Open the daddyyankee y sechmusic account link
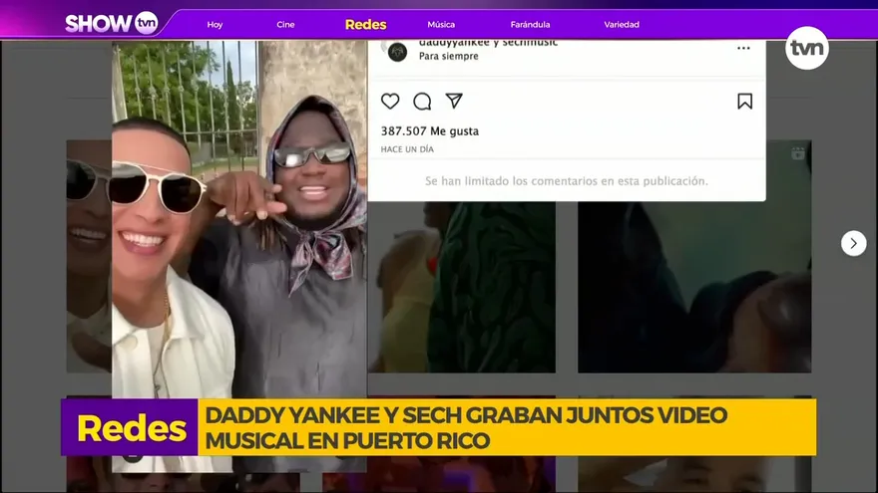Viewport: 878px width, 493px height. (x=488, y=43)
